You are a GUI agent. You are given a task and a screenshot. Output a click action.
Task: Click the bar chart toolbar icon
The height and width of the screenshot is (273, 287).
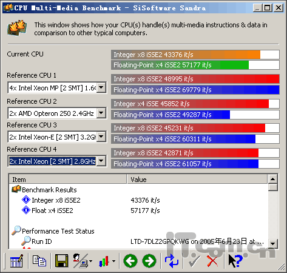pos(104,261)
